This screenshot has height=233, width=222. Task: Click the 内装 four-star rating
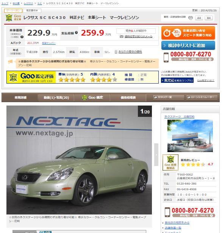(104, 80)
